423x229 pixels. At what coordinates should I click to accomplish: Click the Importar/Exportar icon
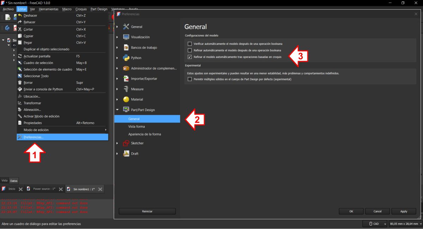coord(126,78)
